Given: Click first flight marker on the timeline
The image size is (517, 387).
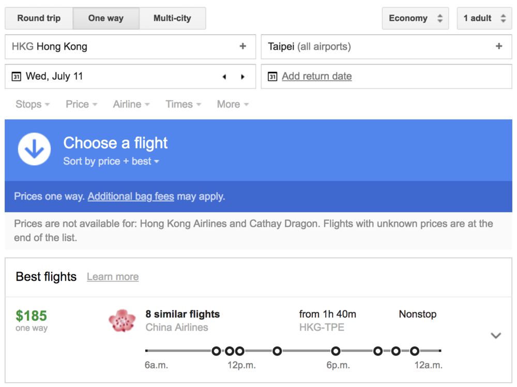Looking at the screenshot, I should (216, 351).
